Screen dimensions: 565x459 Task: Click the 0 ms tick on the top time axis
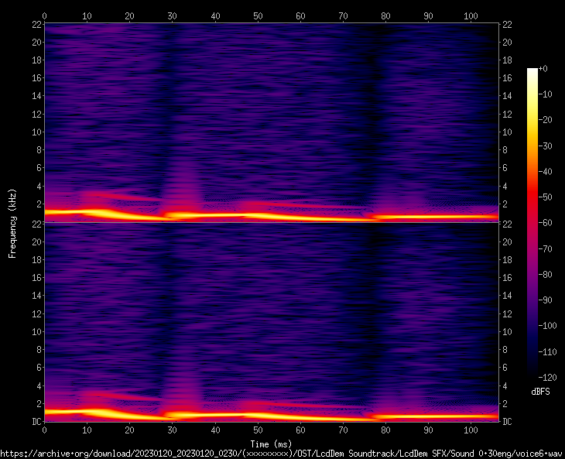[x=45, y=15]
